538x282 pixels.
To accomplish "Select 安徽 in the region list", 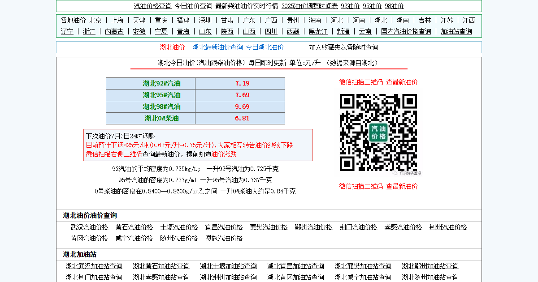I will [x=139, y=31].
